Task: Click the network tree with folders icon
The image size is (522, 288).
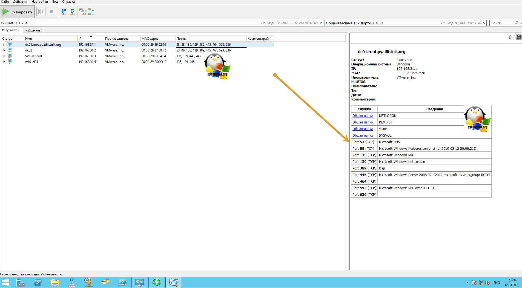Action: click(82, 12)
